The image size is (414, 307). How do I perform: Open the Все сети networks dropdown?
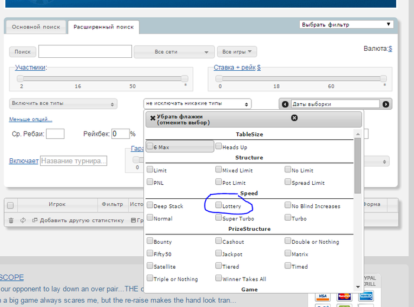point(174,52)
